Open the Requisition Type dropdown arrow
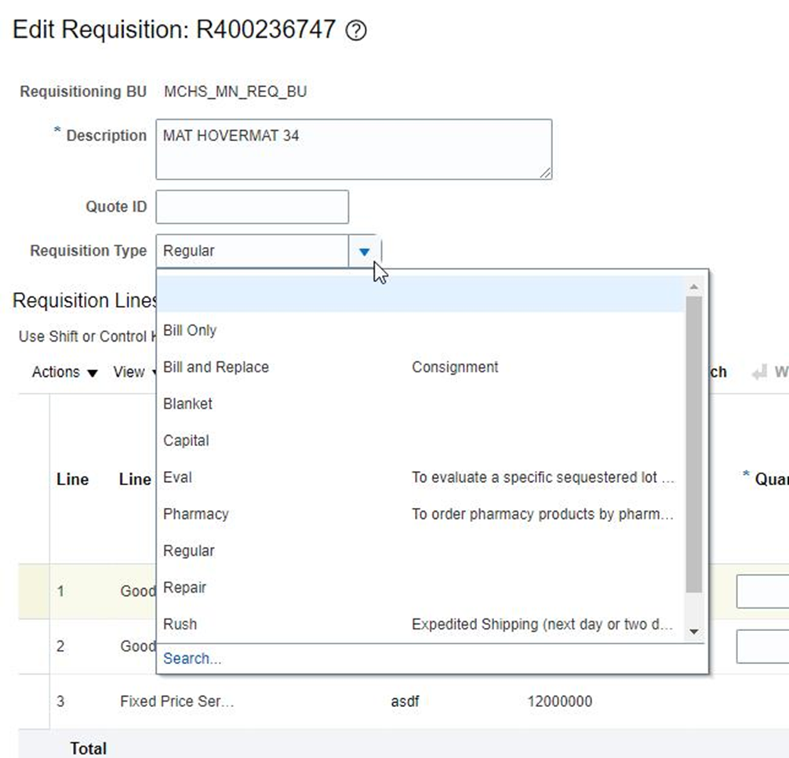The width and height of the screenshot is (789, 758). pyautogui.click(x=365, y=251)
